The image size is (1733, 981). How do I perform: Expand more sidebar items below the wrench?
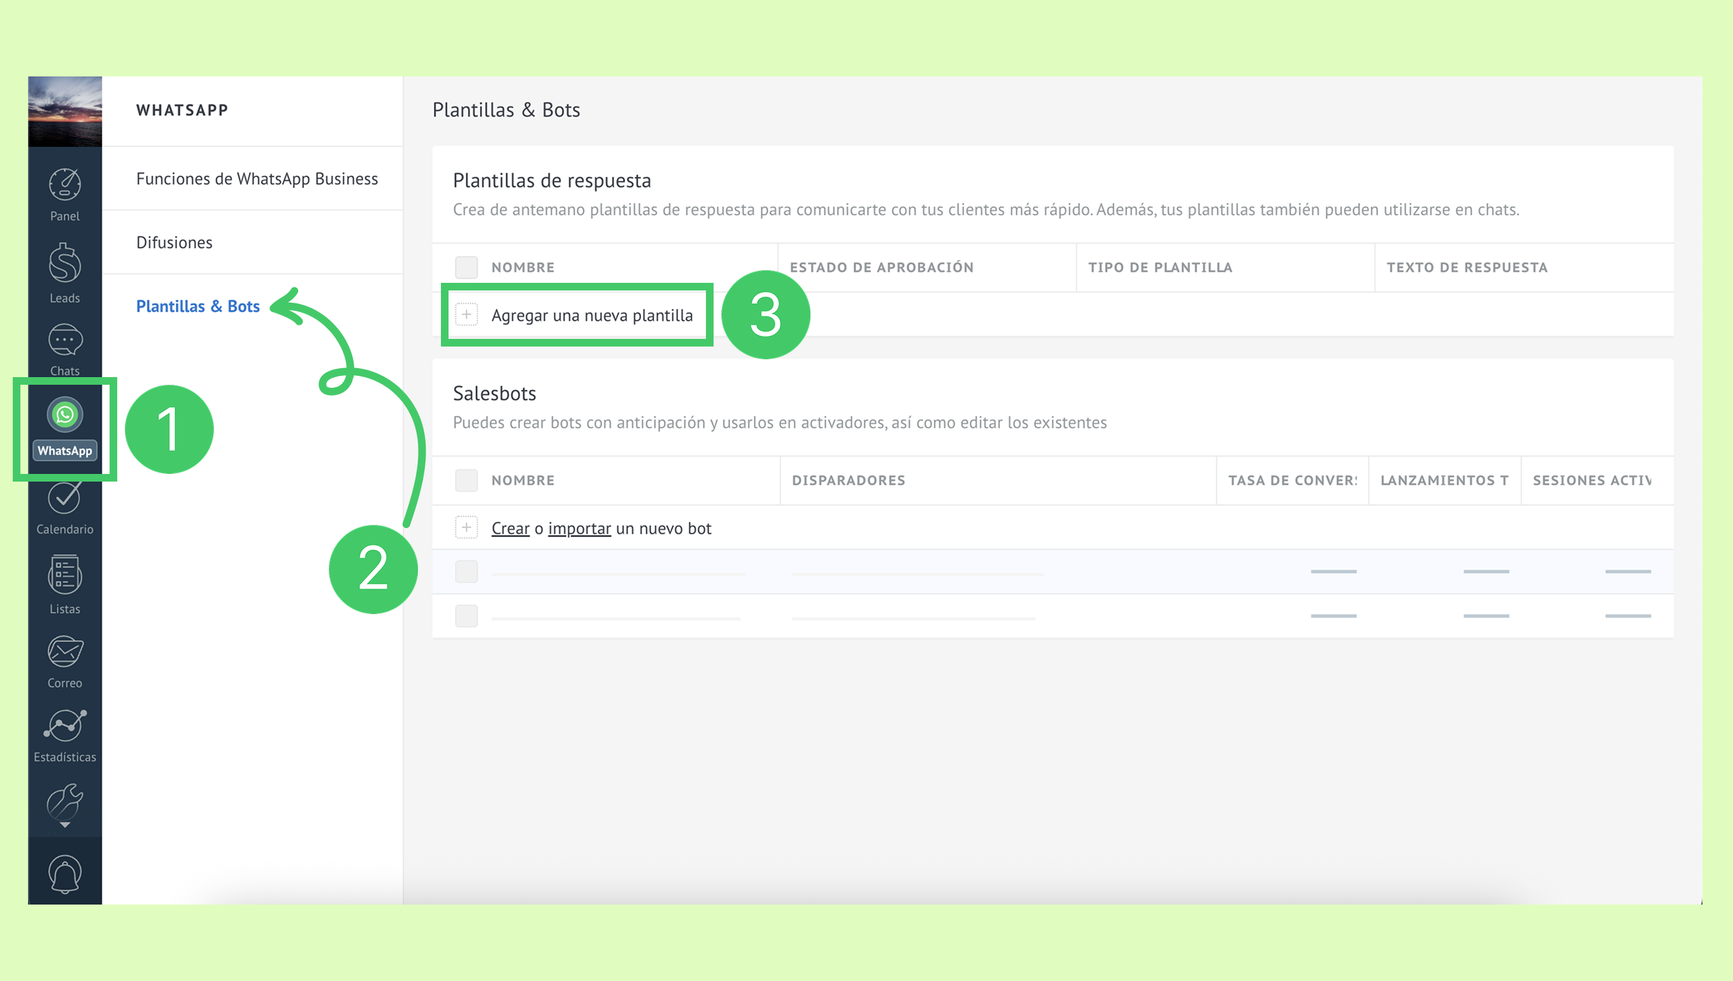(x=65, y=826)
